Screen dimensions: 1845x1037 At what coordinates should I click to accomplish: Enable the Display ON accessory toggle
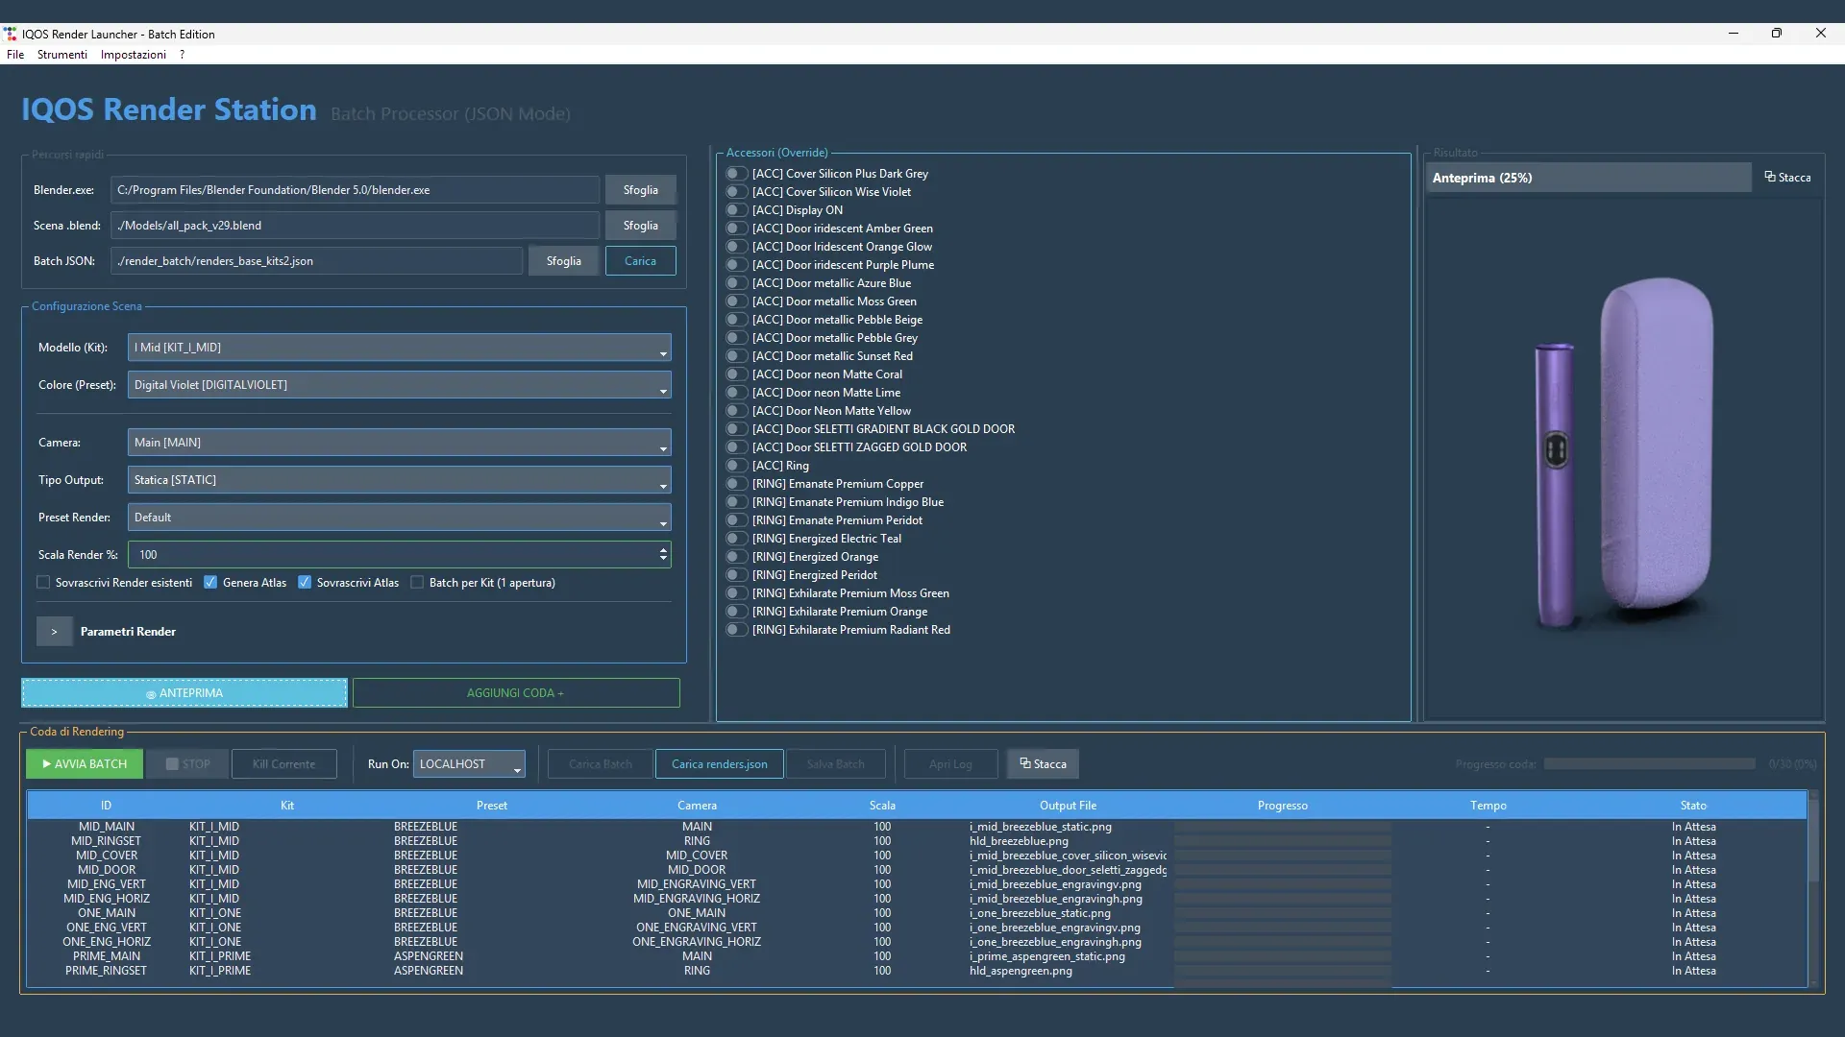pyautogui.click(x=736, y=210)
